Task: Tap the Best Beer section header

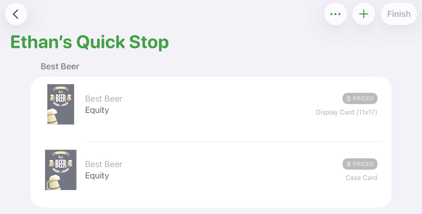Action: click(60, 67)
